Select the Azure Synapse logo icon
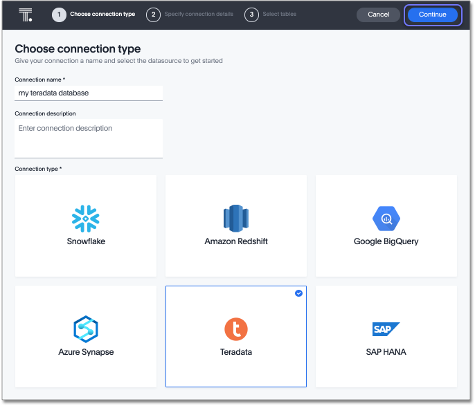The image size is (475, 406). coord(86,329)
